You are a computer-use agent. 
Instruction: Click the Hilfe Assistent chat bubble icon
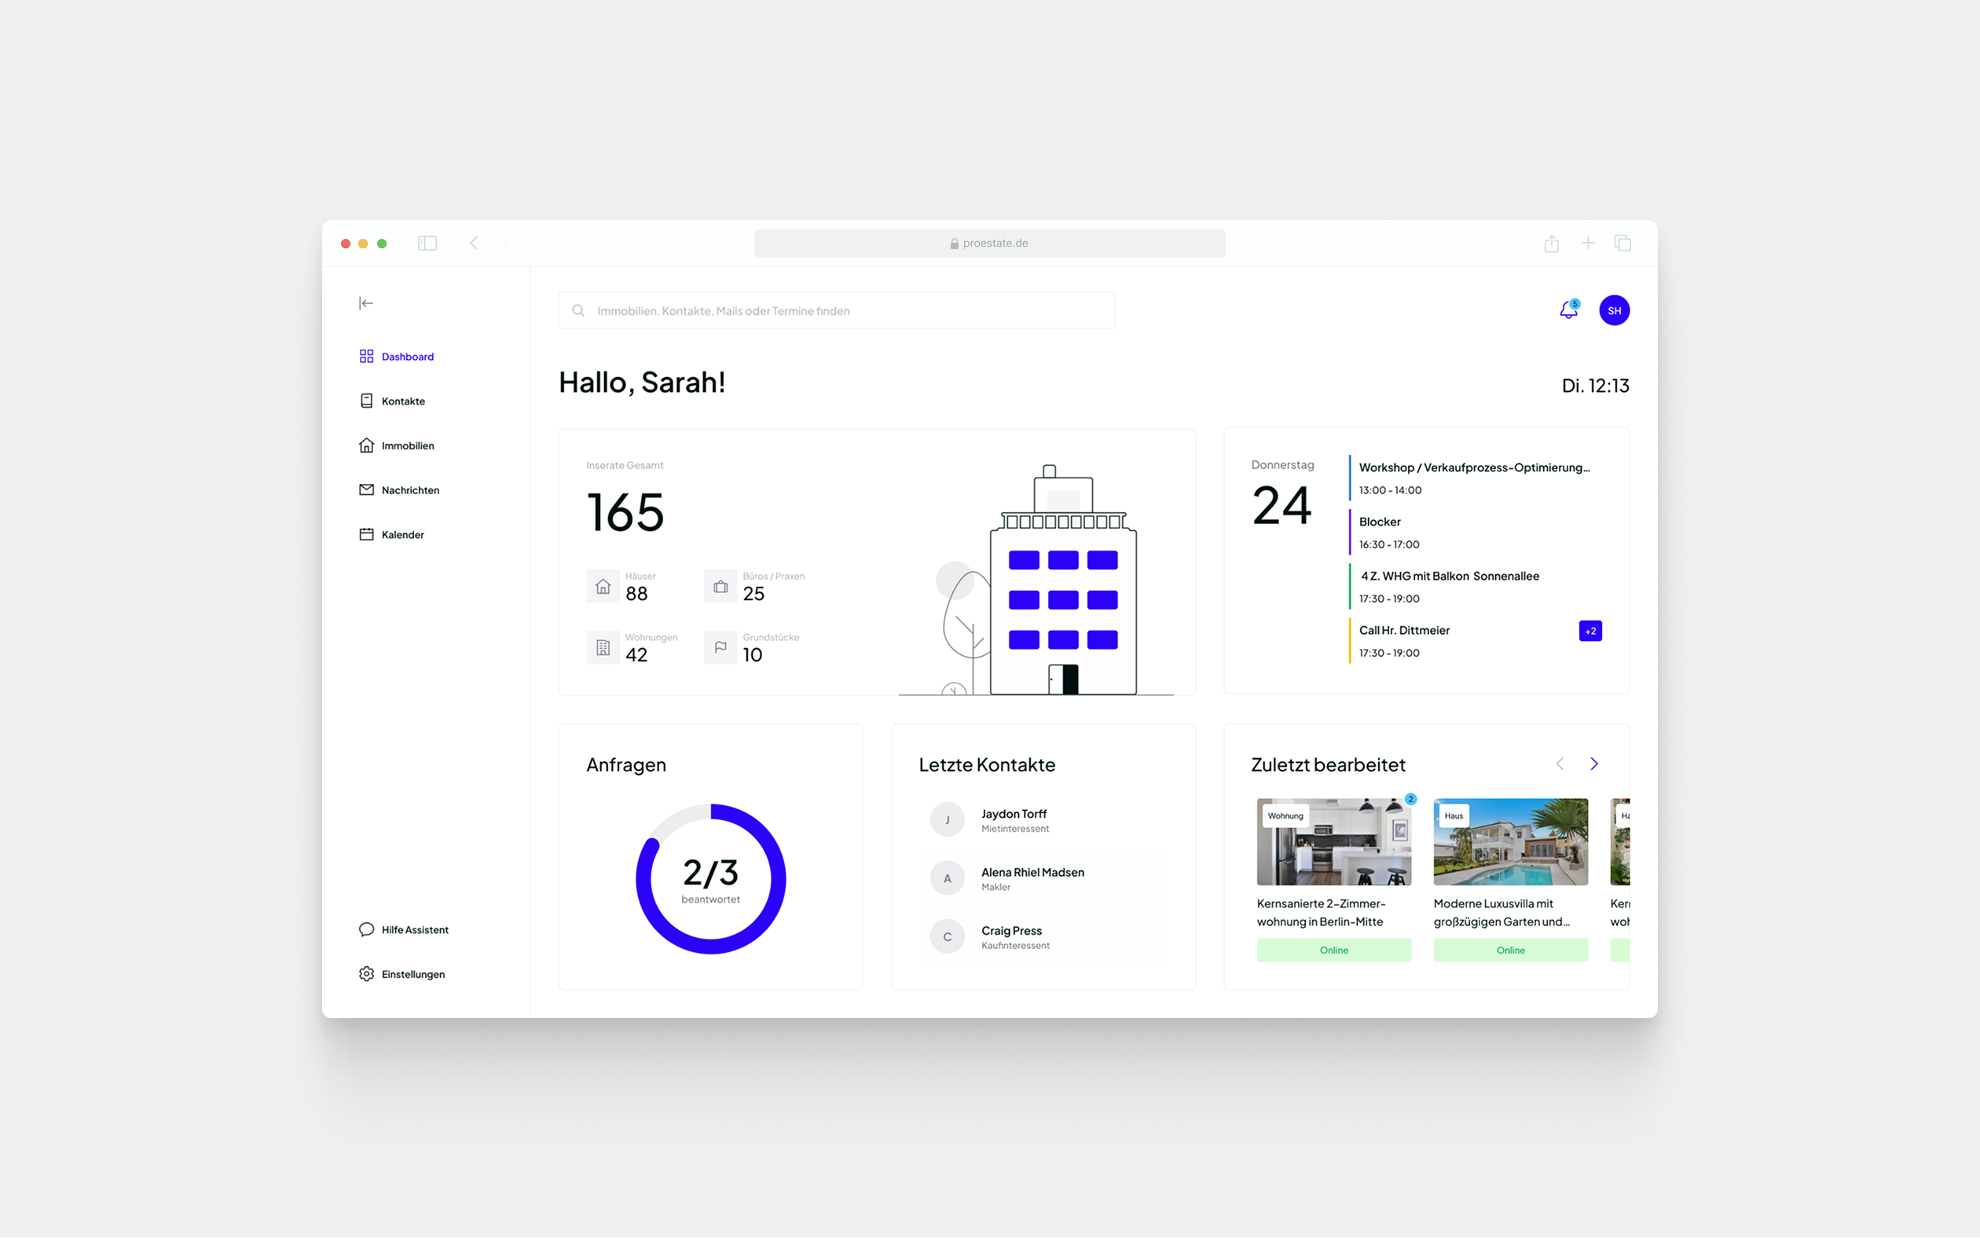(x=366, y=929)
